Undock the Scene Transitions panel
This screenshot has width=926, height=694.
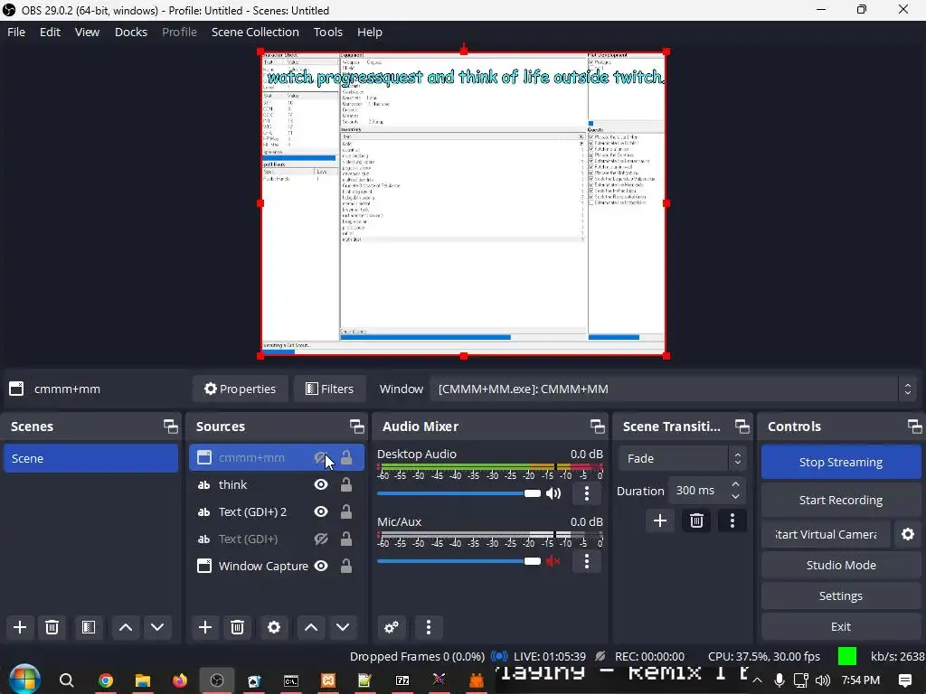point(742,427)
